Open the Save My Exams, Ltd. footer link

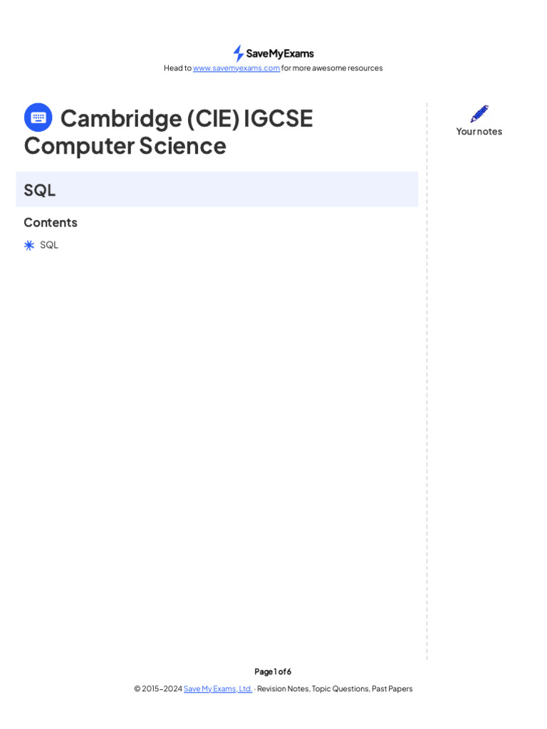pyautogui.click(x=218, y=689)
